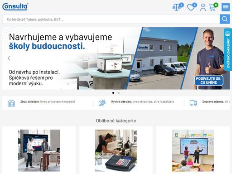This screenshot has width=232, height=174.
Task: Open the hamburger menu
Action: click(226, 7)
